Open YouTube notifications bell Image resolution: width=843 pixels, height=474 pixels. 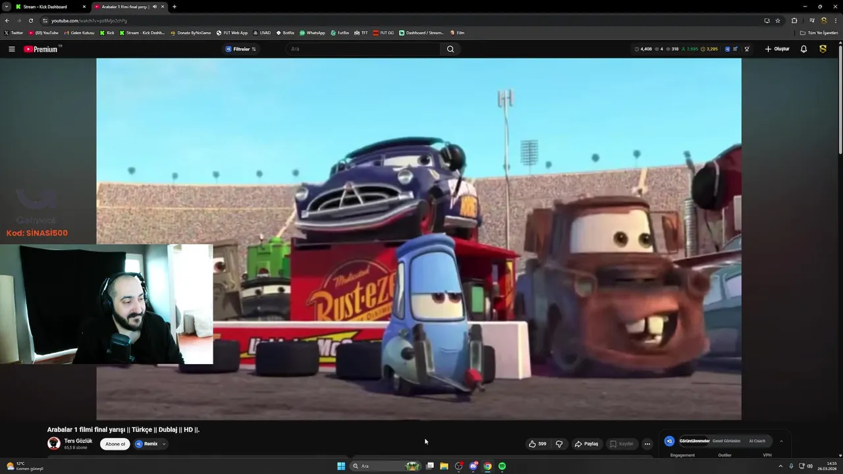click(x=803, y=49)
